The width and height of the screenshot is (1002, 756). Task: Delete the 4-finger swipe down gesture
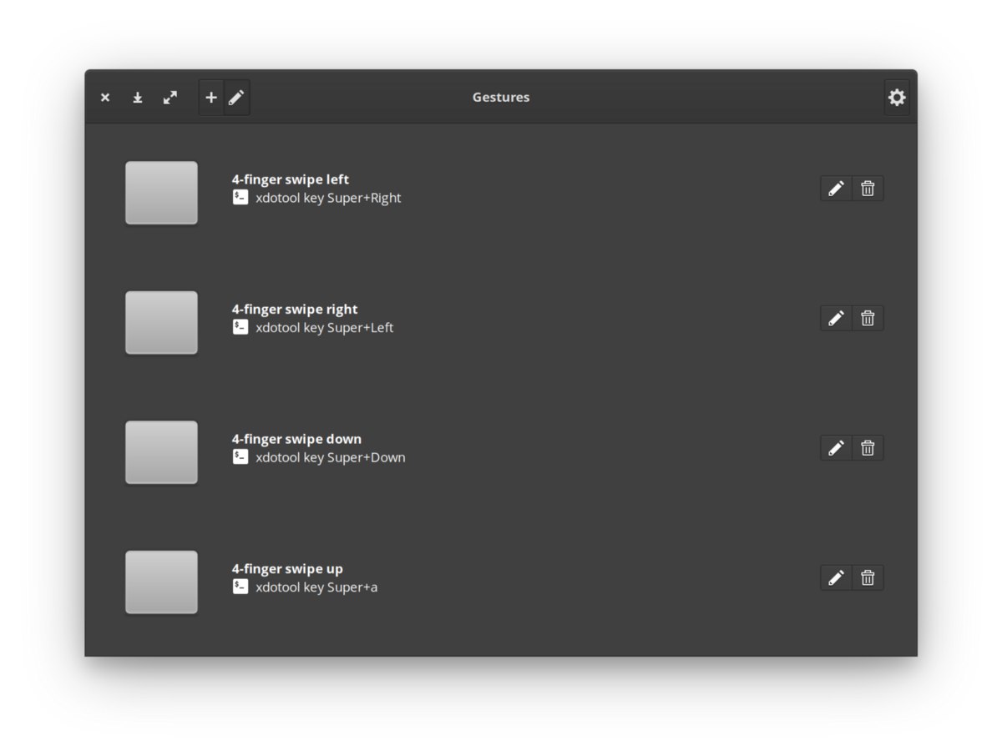(868, 448)
